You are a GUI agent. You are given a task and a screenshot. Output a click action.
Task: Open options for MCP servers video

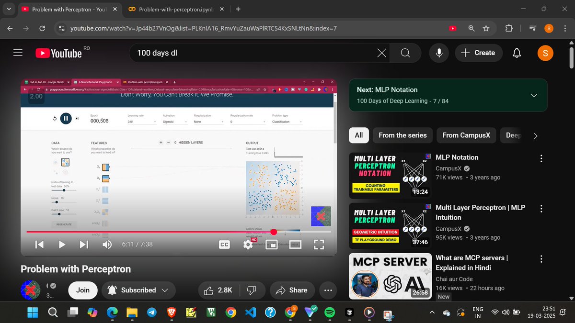coord(541,259)
